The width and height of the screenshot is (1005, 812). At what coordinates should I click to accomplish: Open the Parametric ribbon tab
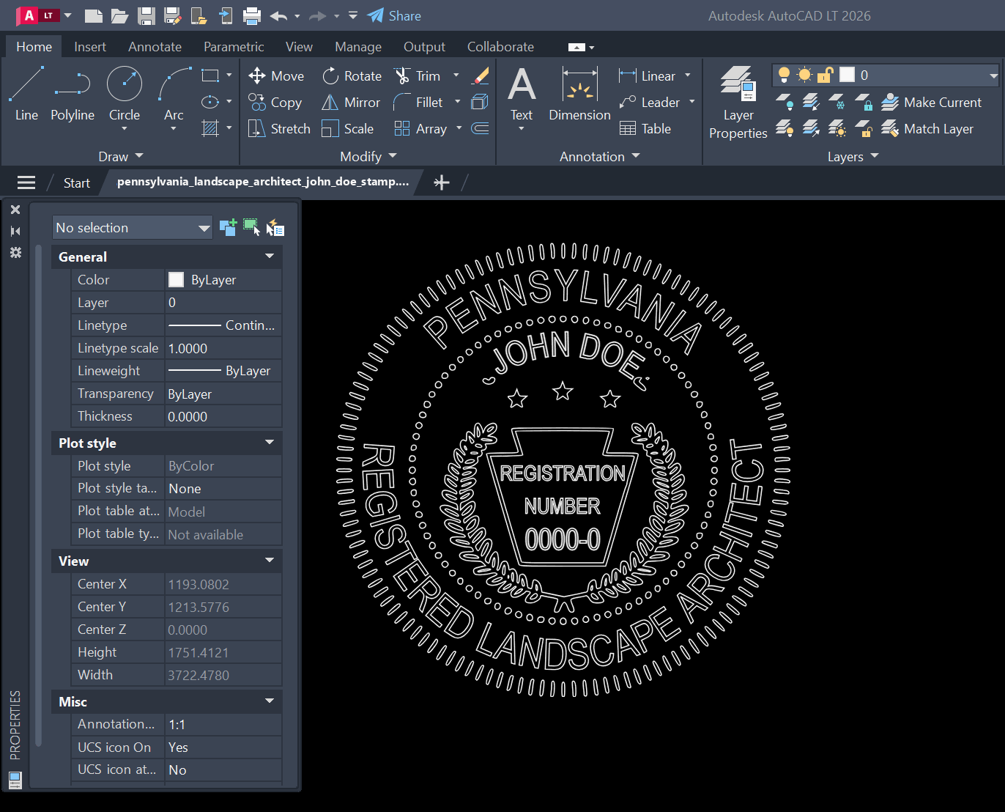tap(234, 46)
